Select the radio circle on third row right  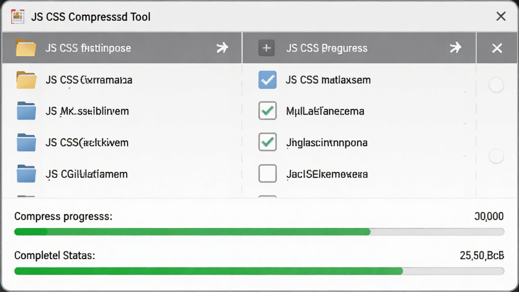(496, 156)
